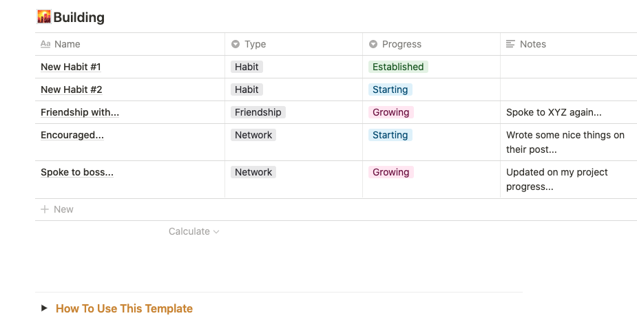The image size is (637, 329).
Task: Click the Building database emoji icon
Action: 44,17
